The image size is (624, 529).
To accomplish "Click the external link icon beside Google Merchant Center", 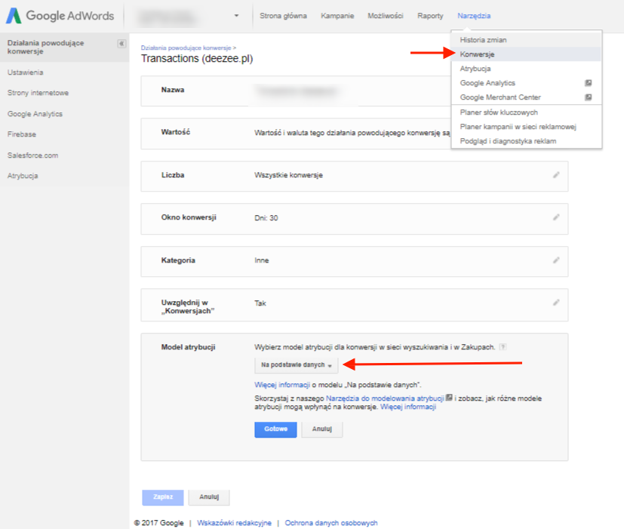I will (589, 97).
